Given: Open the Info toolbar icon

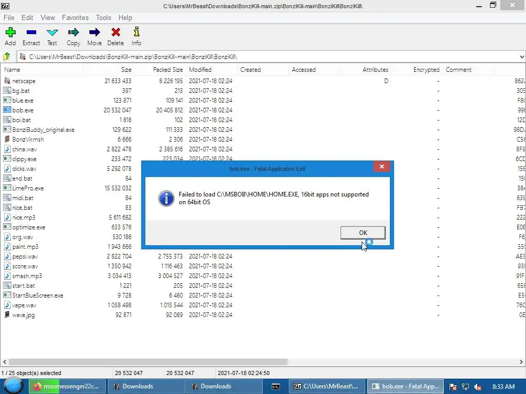Looking at the screenshot, I should 136,32.
